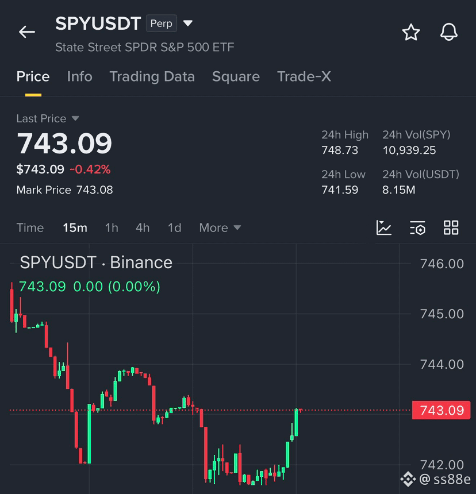The image size is (476, 494).
Task: Tap the SPYUSDT · Binance chart legend
Action: pyautogui.click(x=96, y=263)
